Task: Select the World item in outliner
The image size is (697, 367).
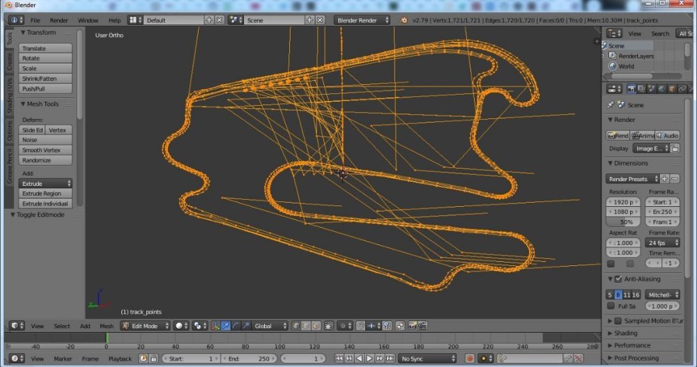Action: 625,66
